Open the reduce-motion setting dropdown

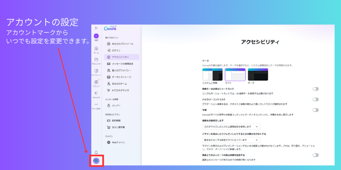[231, 140]
